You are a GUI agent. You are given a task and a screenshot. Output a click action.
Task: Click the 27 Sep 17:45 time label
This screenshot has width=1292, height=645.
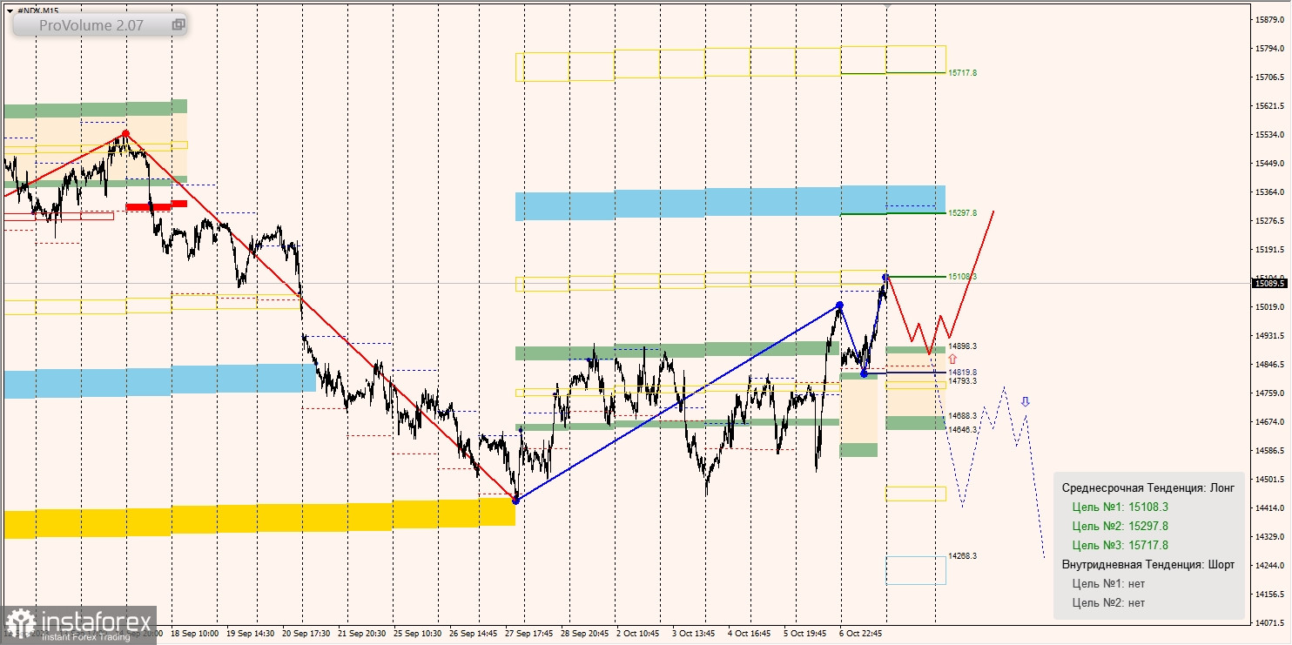tap(528, 635)
